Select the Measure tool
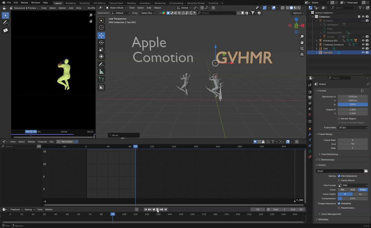 [101, 72]
